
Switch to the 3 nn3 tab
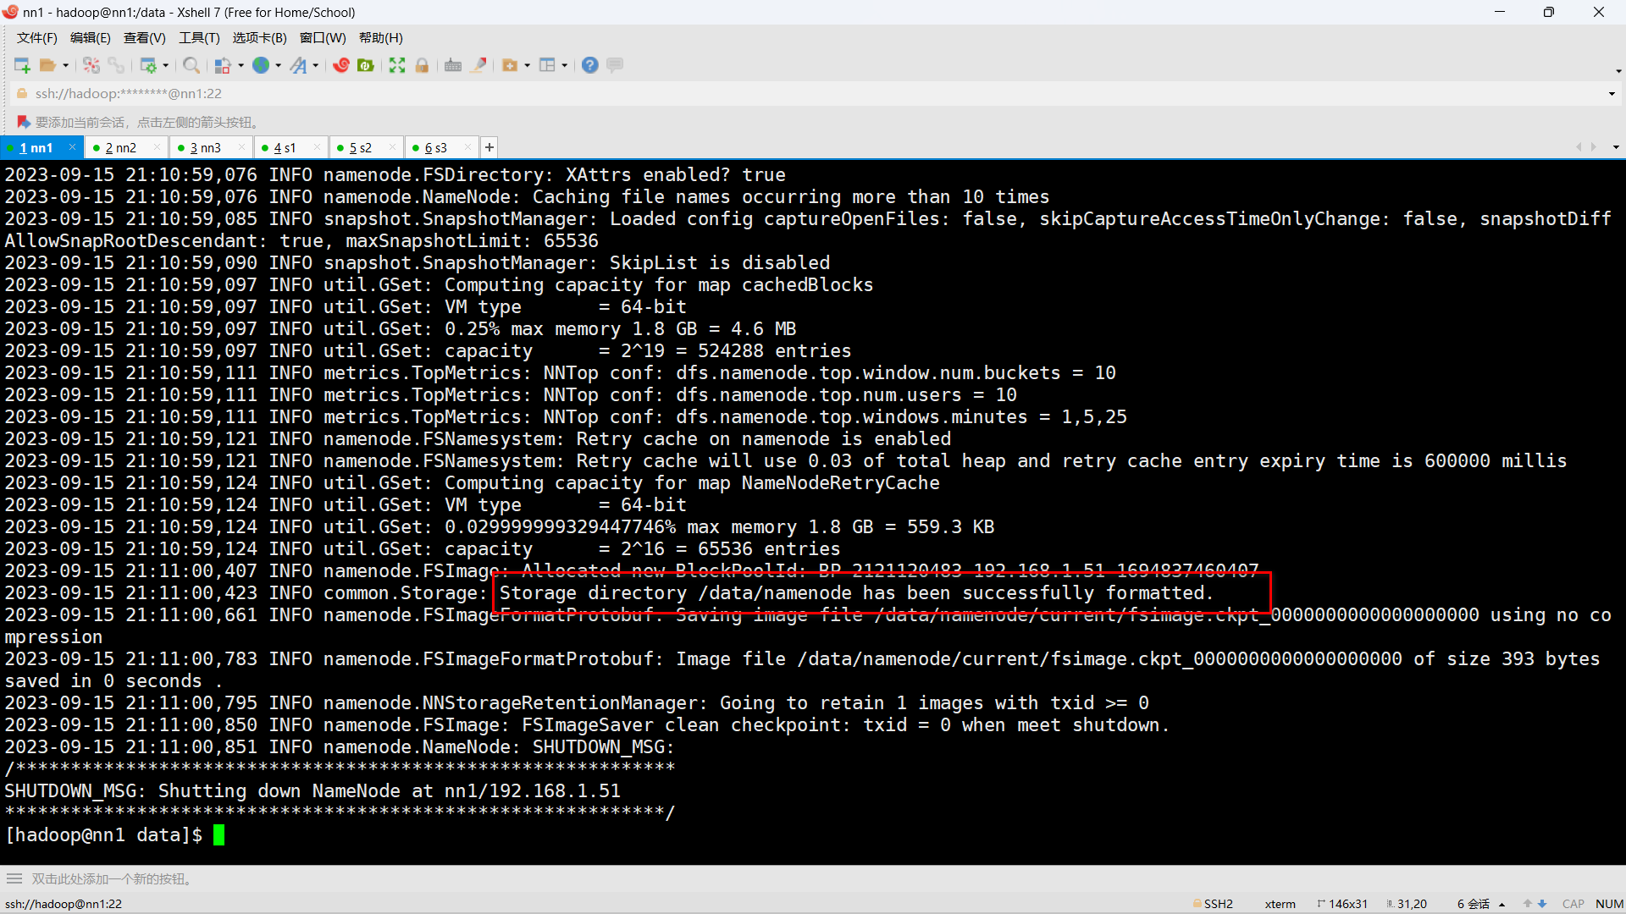click(205, 147)
